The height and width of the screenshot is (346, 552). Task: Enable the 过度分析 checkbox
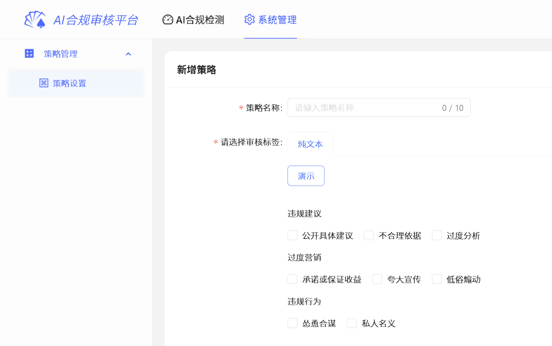(x=437, y=236)
